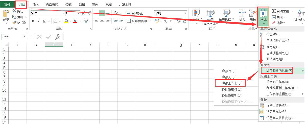Increase font size with larger A icon
Viewport: 305px width, 124px height.
tap(83, 13)
